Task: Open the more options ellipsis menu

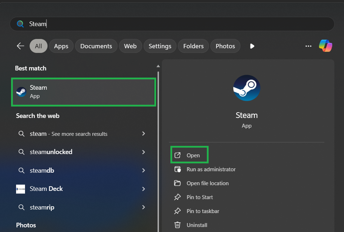Action: pyautogui.click(x=308, y=46)
